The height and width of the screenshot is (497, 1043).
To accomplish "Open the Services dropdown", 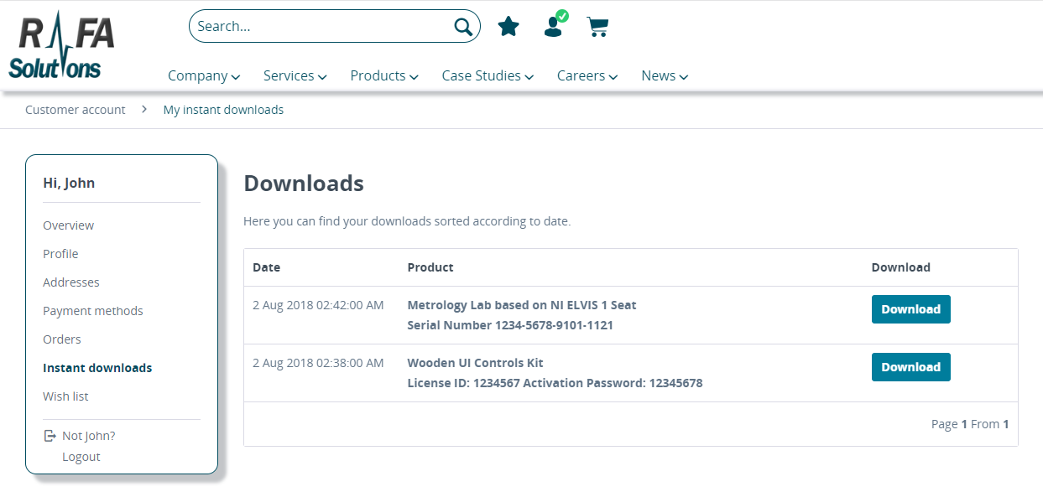I will [x=295, y=75].
